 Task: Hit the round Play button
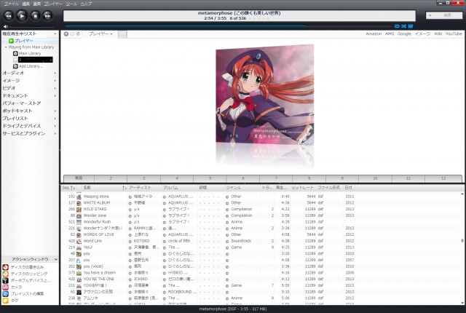pyautogui.click(x=22, y=16)
